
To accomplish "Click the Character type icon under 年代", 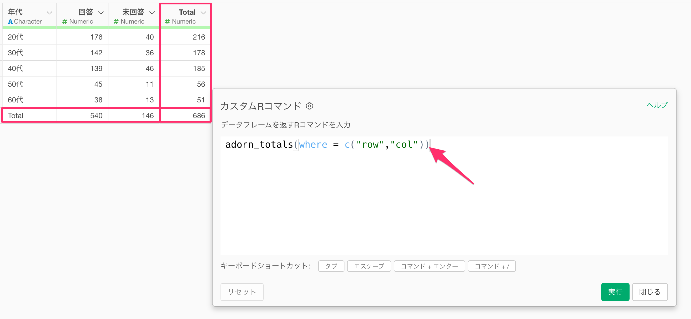I will pyautogui.click(x=10, y=21).
